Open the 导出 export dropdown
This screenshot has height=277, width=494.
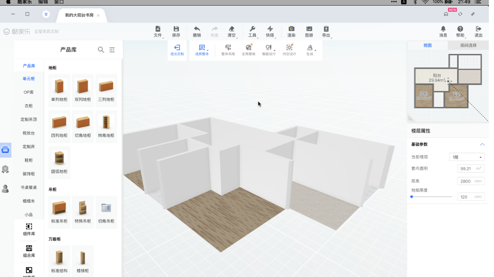tap(326, 29)
